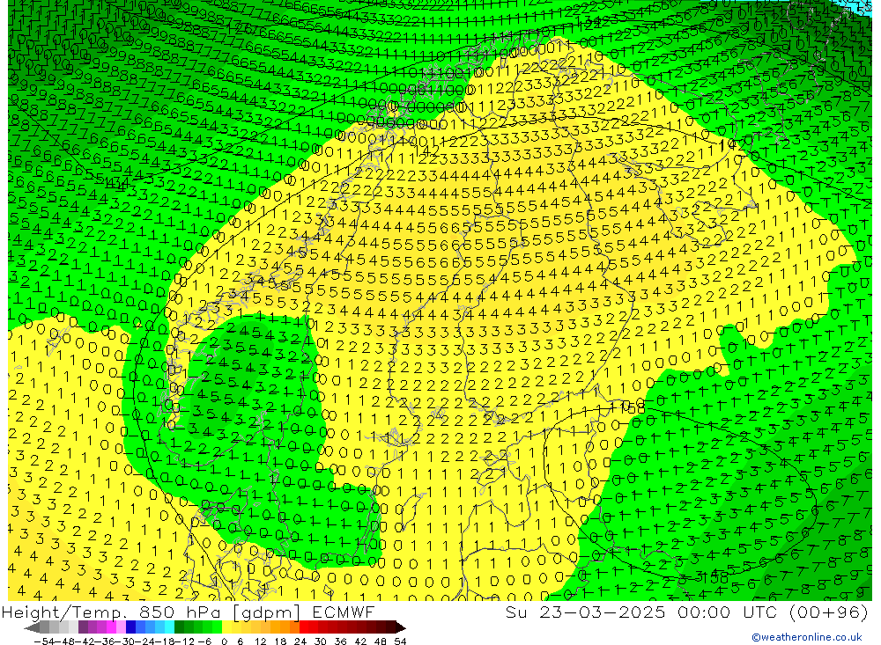This screenshot has height=645, width=881.
Task: Click the weatheronline.co.uk copyright link
Action: point(807,637)
